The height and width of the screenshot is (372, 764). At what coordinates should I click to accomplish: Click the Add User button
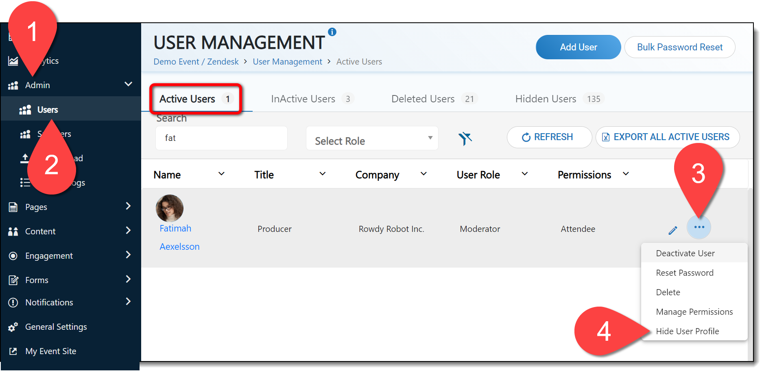578,47
